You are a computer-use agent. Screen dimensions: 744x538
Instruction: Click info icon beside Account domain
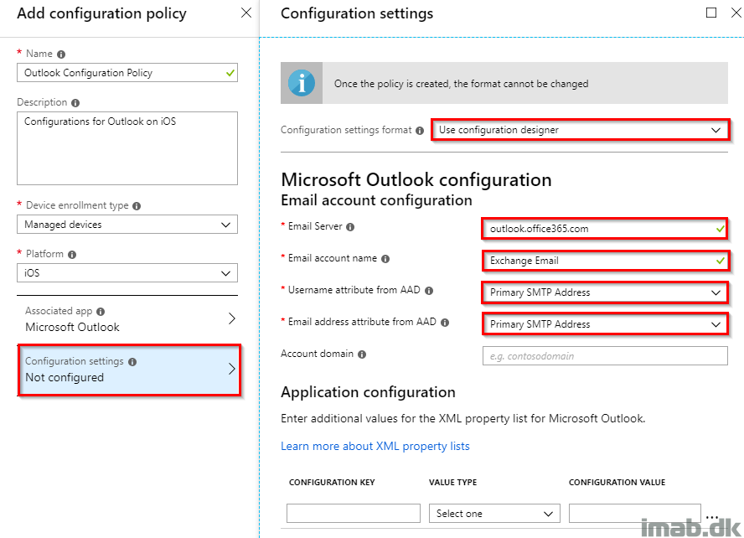coord(362,354)
